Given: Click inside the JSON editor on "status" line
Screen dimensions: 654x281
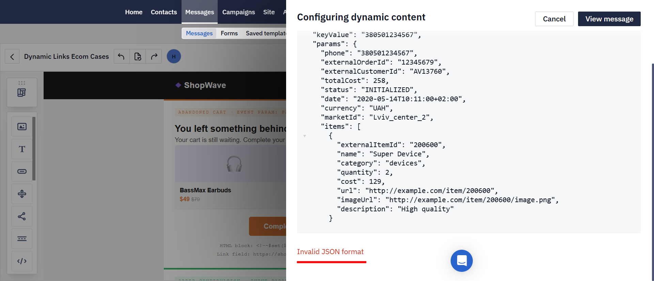Looking at the screenshot, I should [x=369, y=90].
